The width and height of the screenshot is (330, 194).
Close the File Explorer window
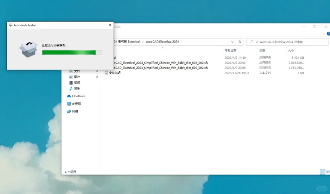point(326,27)
